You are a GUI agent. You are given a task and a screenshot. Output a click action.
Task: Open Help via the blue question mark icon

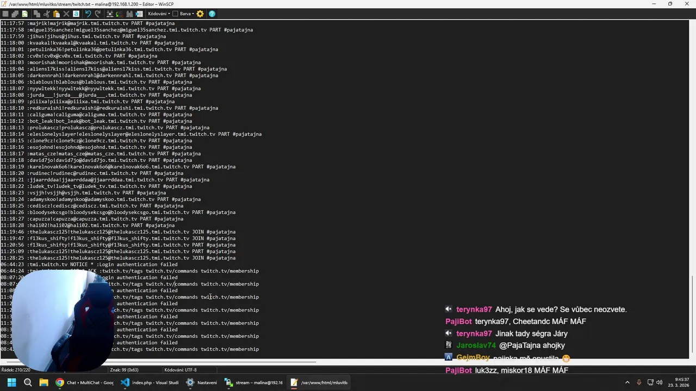pos(212,14)
